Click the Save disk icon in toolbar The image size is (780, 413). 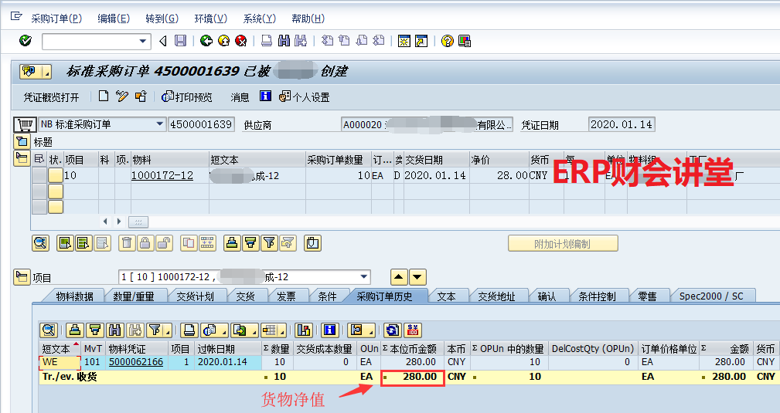(x=180, y=41)
